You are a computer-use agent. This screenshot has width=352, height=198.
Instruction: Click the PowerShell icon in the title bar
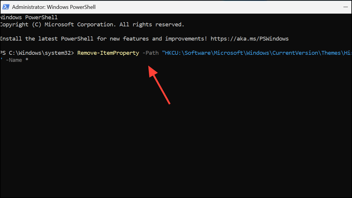point(6,7)
